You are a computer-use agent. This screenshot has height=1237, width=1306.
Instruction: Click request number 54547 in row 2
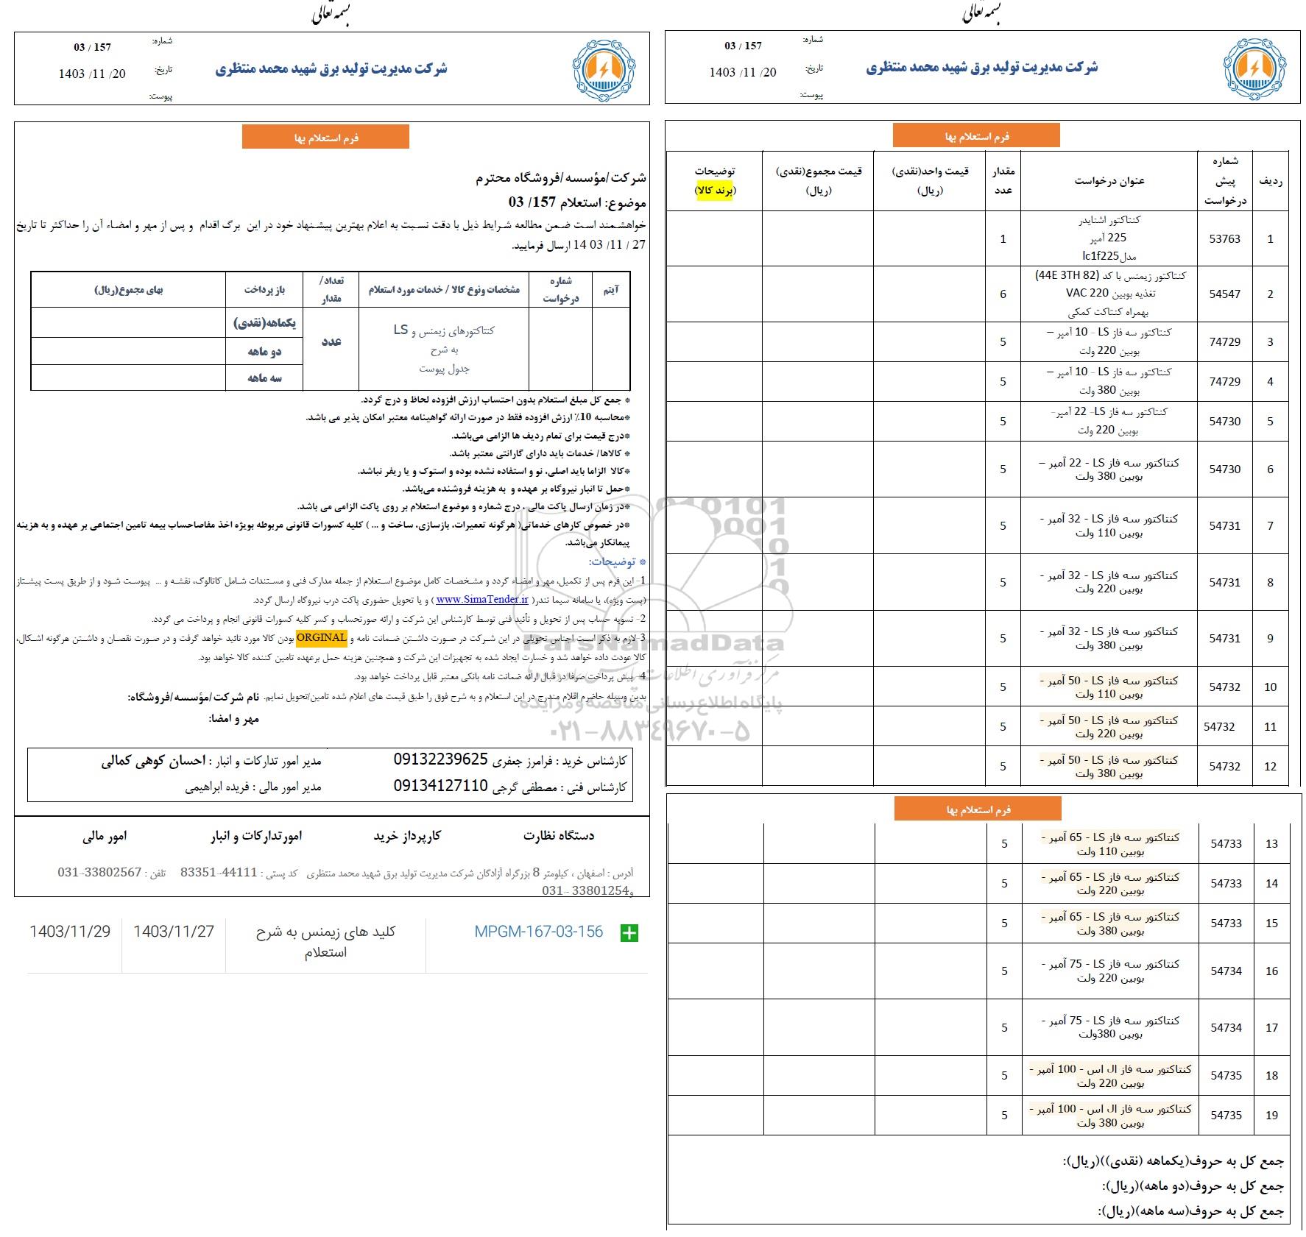[x=1224, y=294]
